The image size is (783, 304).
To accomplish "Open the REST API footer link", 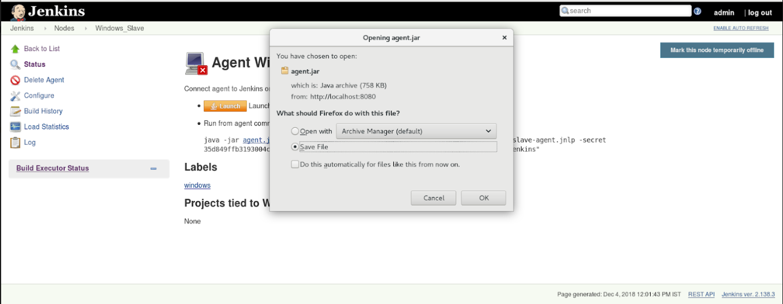I will pyautogui.click(x=702, y=294).
